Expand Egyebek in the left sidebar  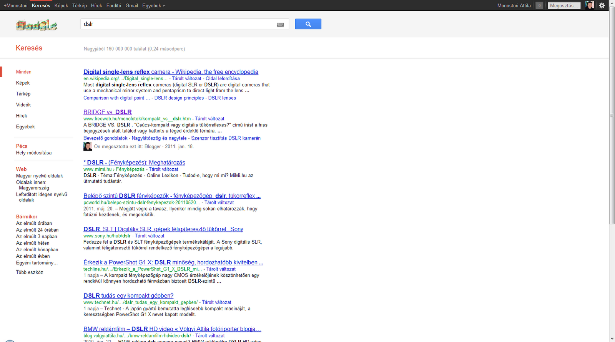click(x=25, y=126)
